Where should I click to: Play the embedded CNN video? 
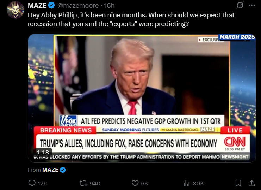(x=142, y=98)
